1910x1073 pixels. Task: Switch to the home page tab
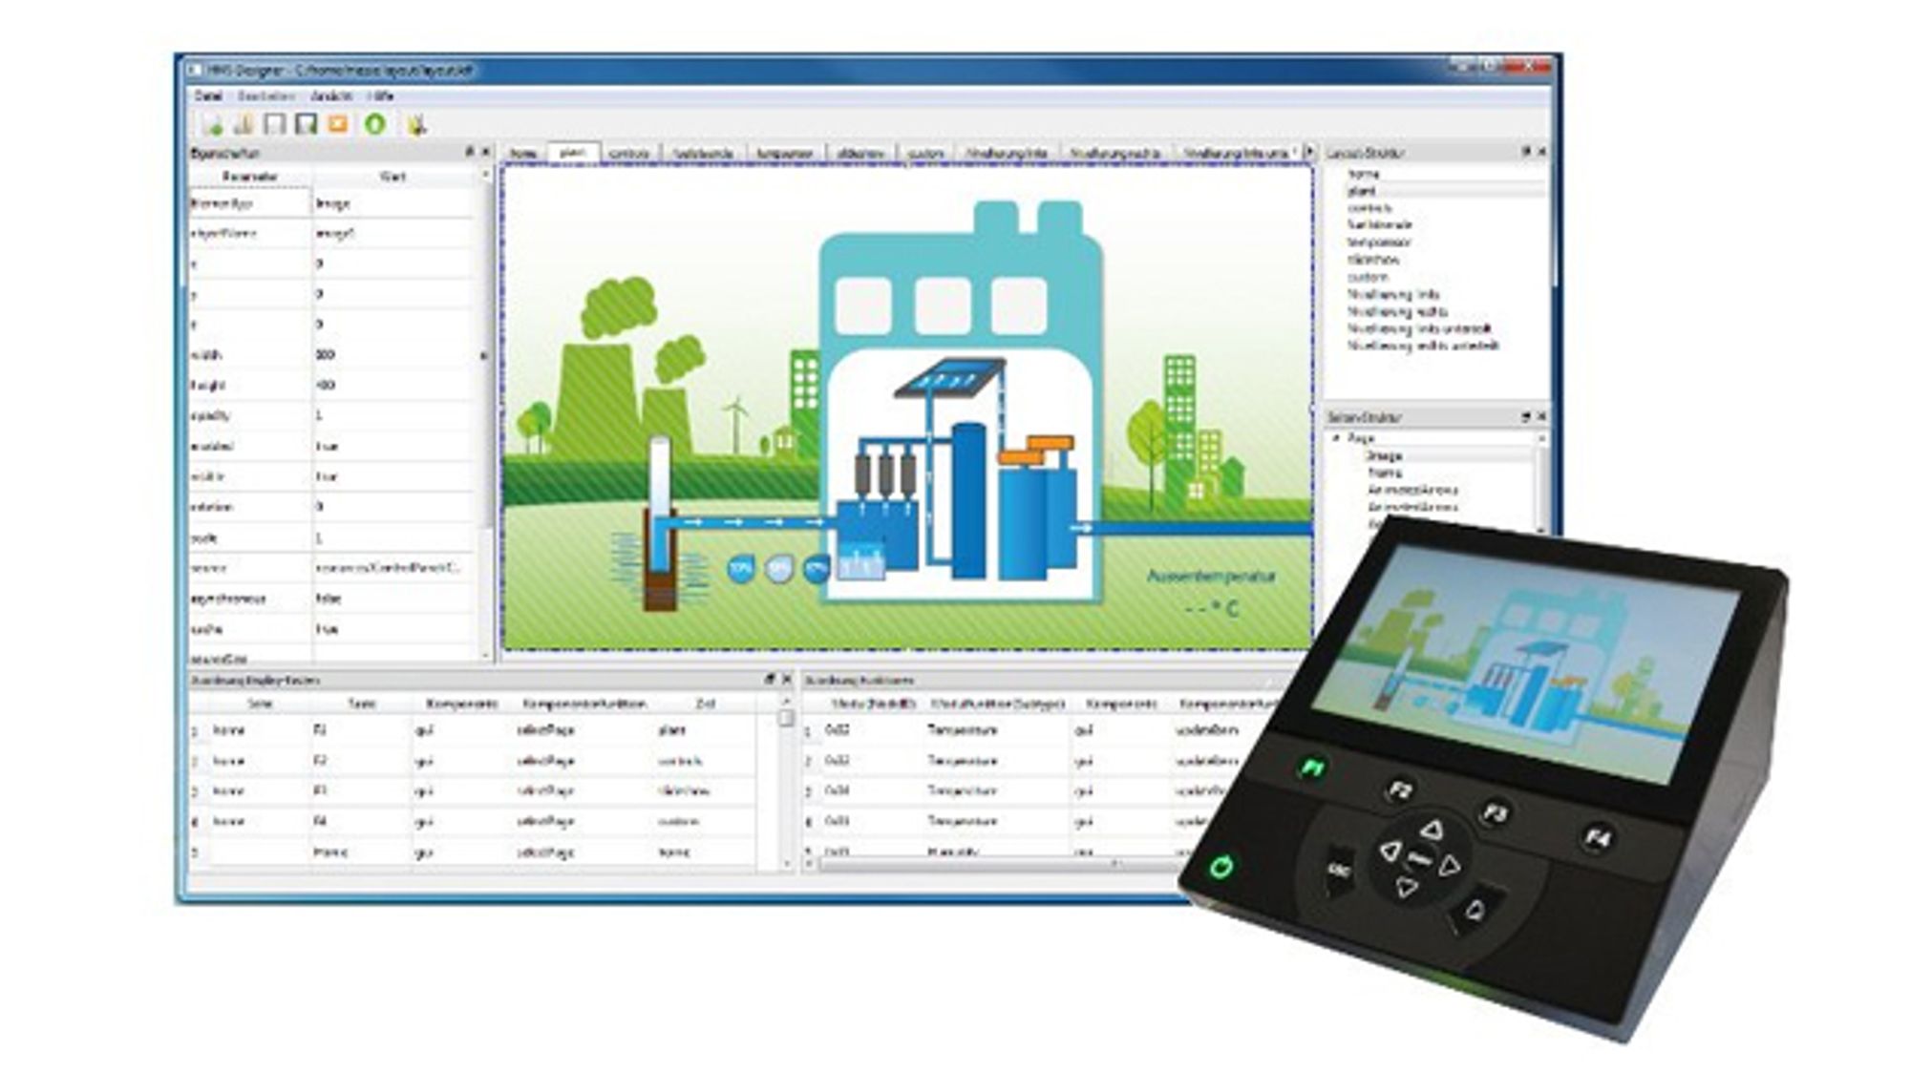[x=523, y=153]
